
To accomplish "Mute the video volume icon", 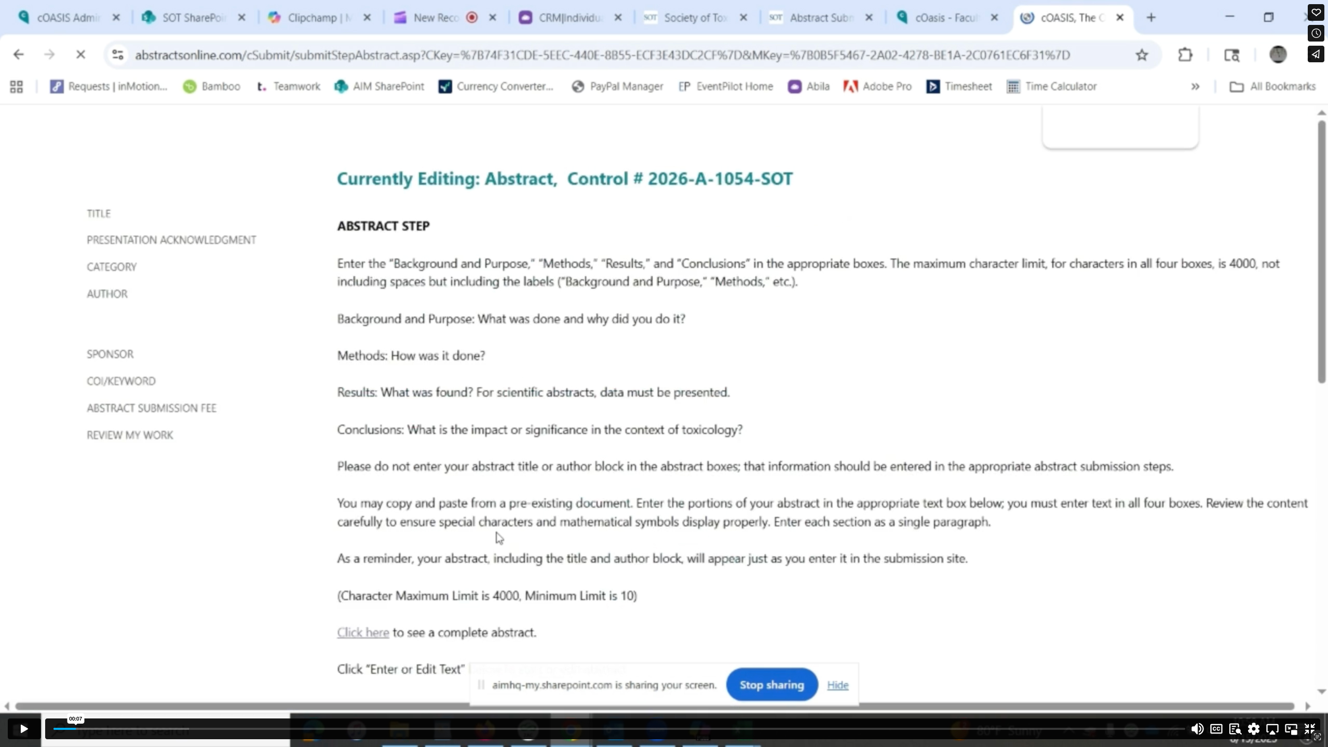I will pyautogui.click(x=1197, y=729).
